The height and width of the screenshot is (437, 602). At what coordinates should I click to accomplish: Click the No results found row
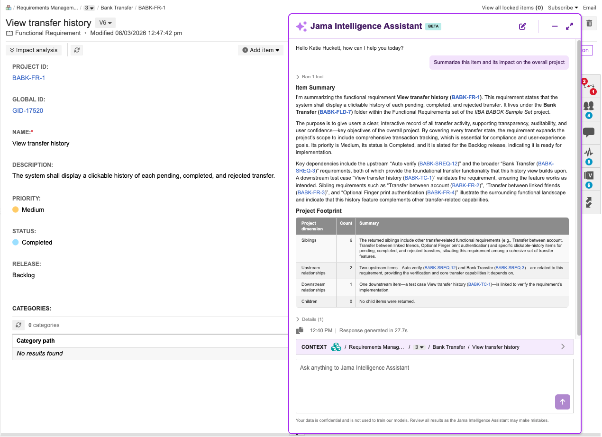(x=150, y=353)
